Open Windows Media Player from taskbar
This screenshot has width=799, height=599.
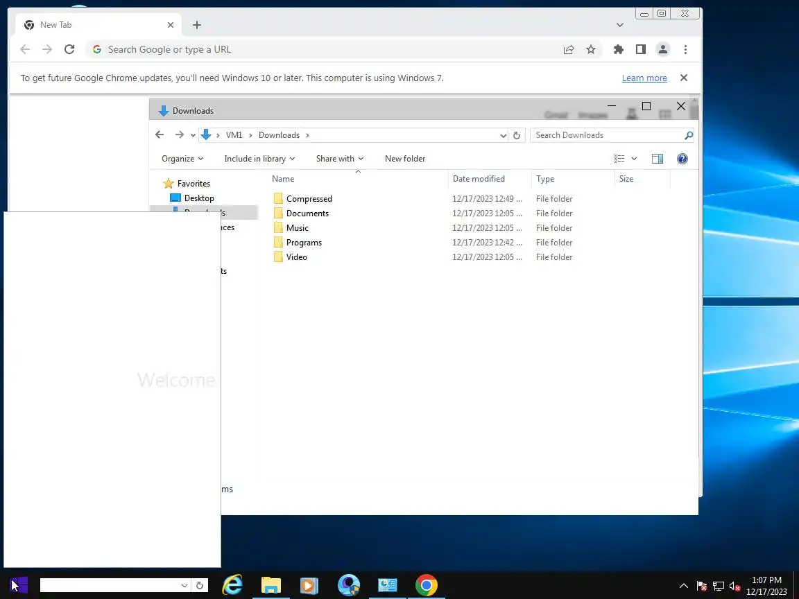309,585
